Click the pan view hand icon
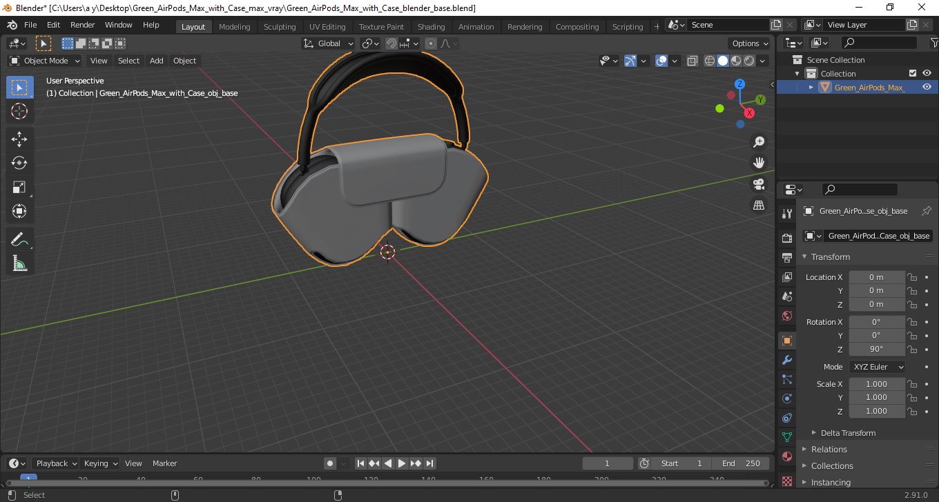 (x=759, y=163)
